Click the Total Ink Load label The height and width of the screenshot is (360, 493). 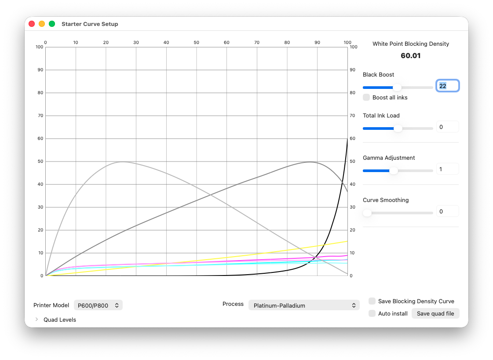[x=381, y=115]
